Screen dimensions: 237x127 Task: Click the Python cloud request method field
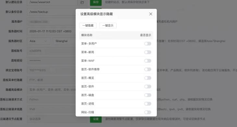tap(51, 99)
